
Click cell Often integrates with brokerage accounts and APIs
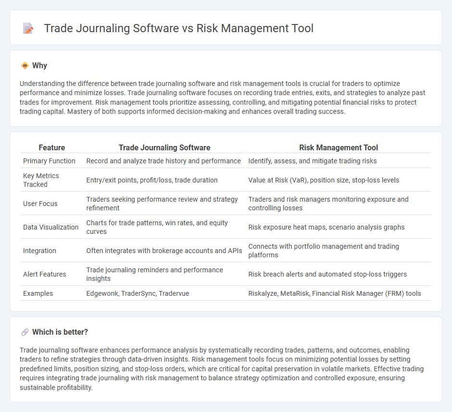click(x=164, y=251)
